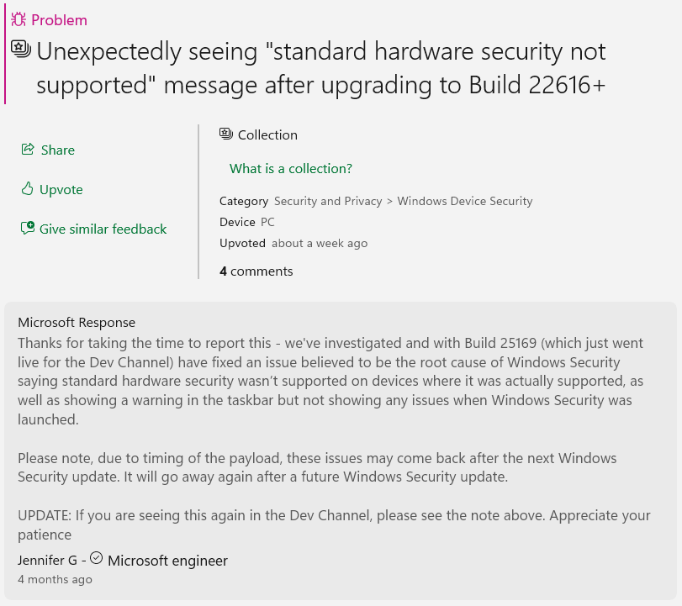The height and width of the screenshot is (606, 682).
Task: Click the "4 months ago" timestamp
Action: coord(55,579)
